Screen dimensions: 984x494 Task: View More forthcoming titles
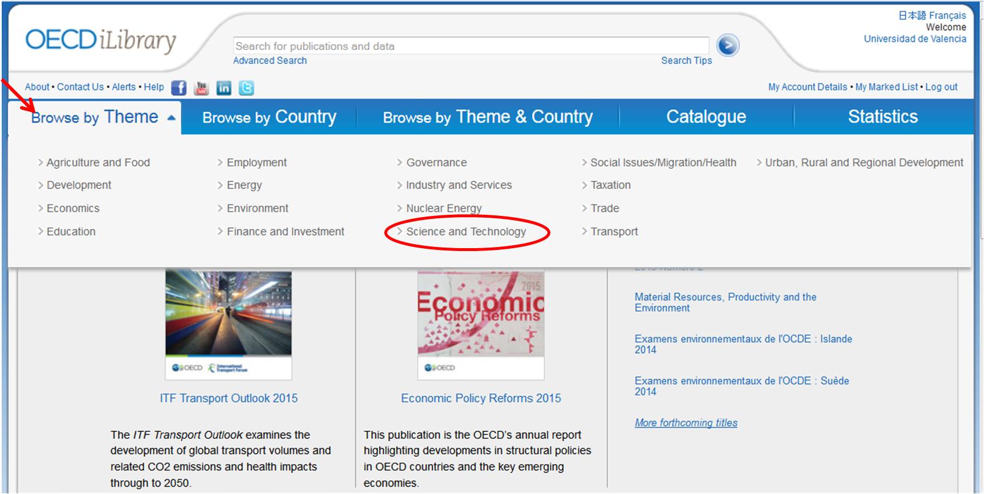tap(686, 423)
